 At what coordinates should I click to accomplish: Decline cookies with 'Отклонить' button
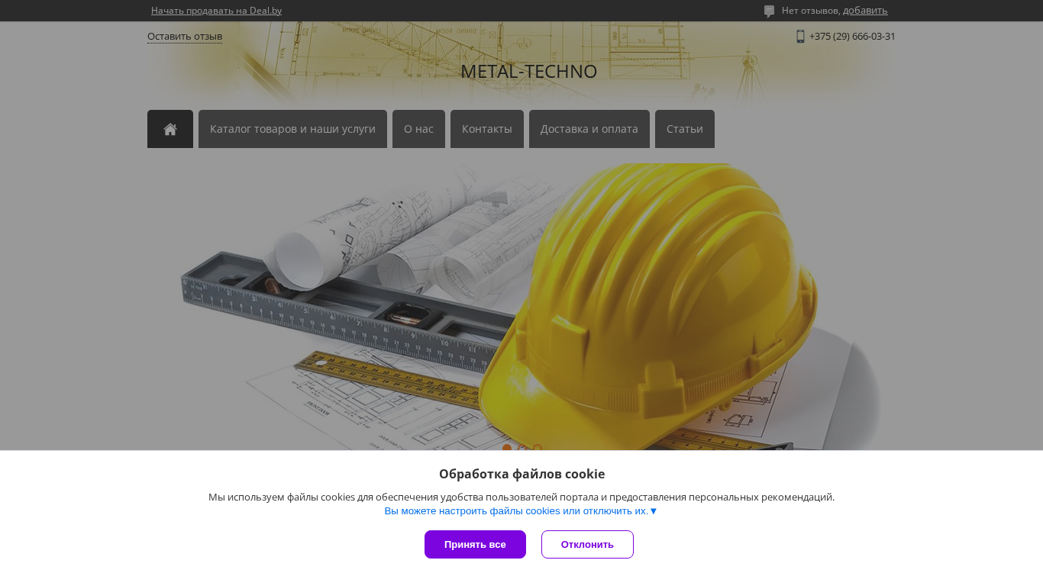coord(587,544)
